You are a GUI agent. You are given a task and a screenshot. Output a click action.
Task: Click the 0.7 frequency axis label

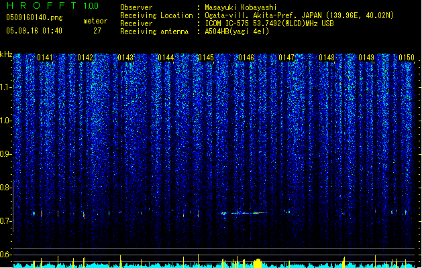click(x=5, y=221)
